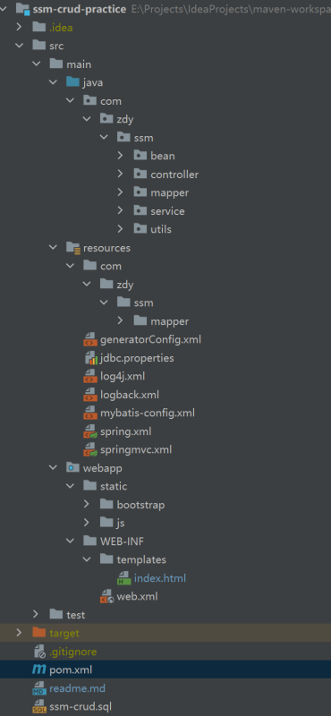
Task: Collapse the webapp folder
Action: pyautogui.click(x=53, y=467)
